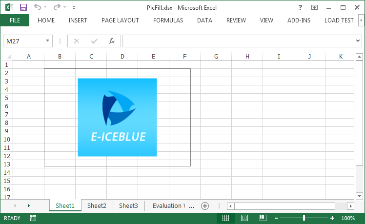
Task: Open the ADD-INS tab
Action: pos(299,20)
